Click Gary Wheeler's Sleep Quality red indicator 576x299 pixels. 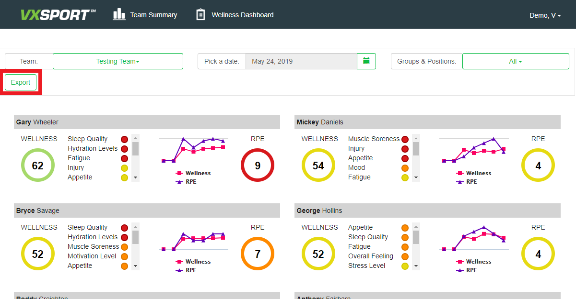[124, 139]
